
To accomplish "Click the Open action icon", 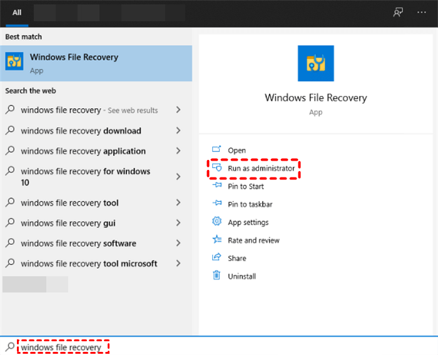I will pyautogui.click(x=216, y=150).
